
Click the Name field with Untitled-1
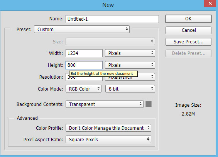click(112, 19)
